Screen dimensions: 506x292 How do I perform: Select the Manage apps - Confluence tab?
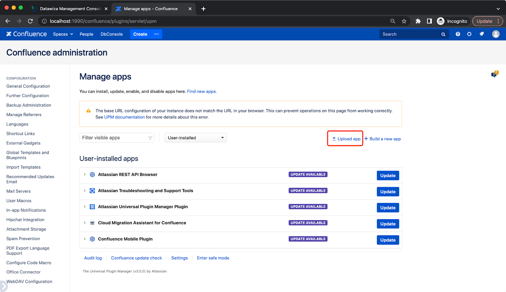(154, 9)
